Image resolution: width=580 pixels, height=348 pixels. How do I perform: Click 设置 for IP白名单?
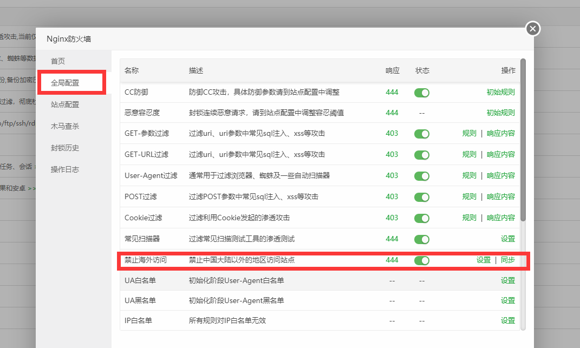[508, 320]
